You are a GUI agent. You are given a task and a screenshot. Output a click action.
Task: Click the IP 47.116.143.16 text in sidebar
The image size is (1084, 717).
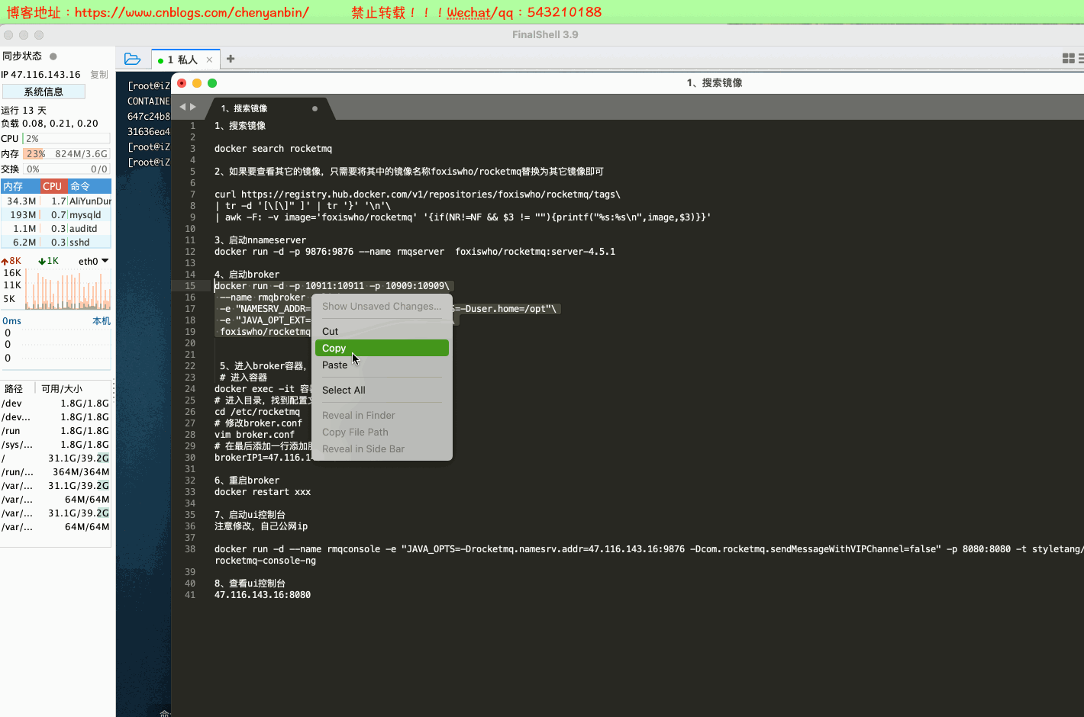(41, 75)
